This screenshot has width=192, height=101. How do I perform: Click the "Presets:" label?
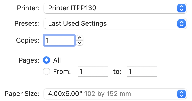(27, 23)
